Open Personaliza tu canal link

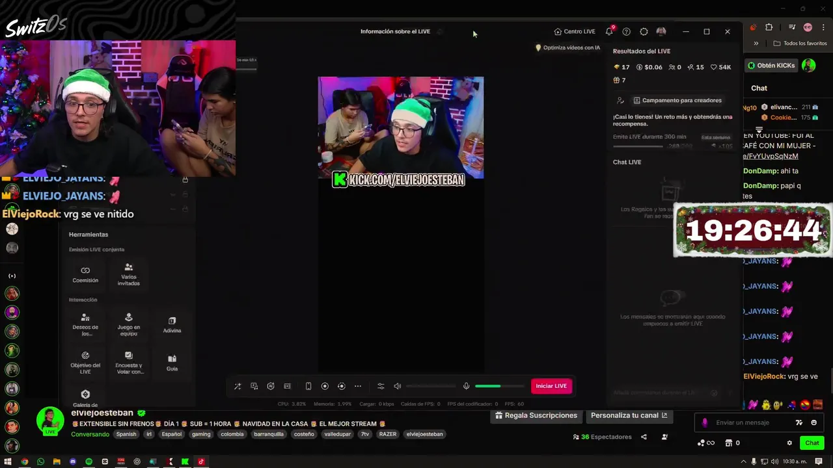click(x=629, y=415)
